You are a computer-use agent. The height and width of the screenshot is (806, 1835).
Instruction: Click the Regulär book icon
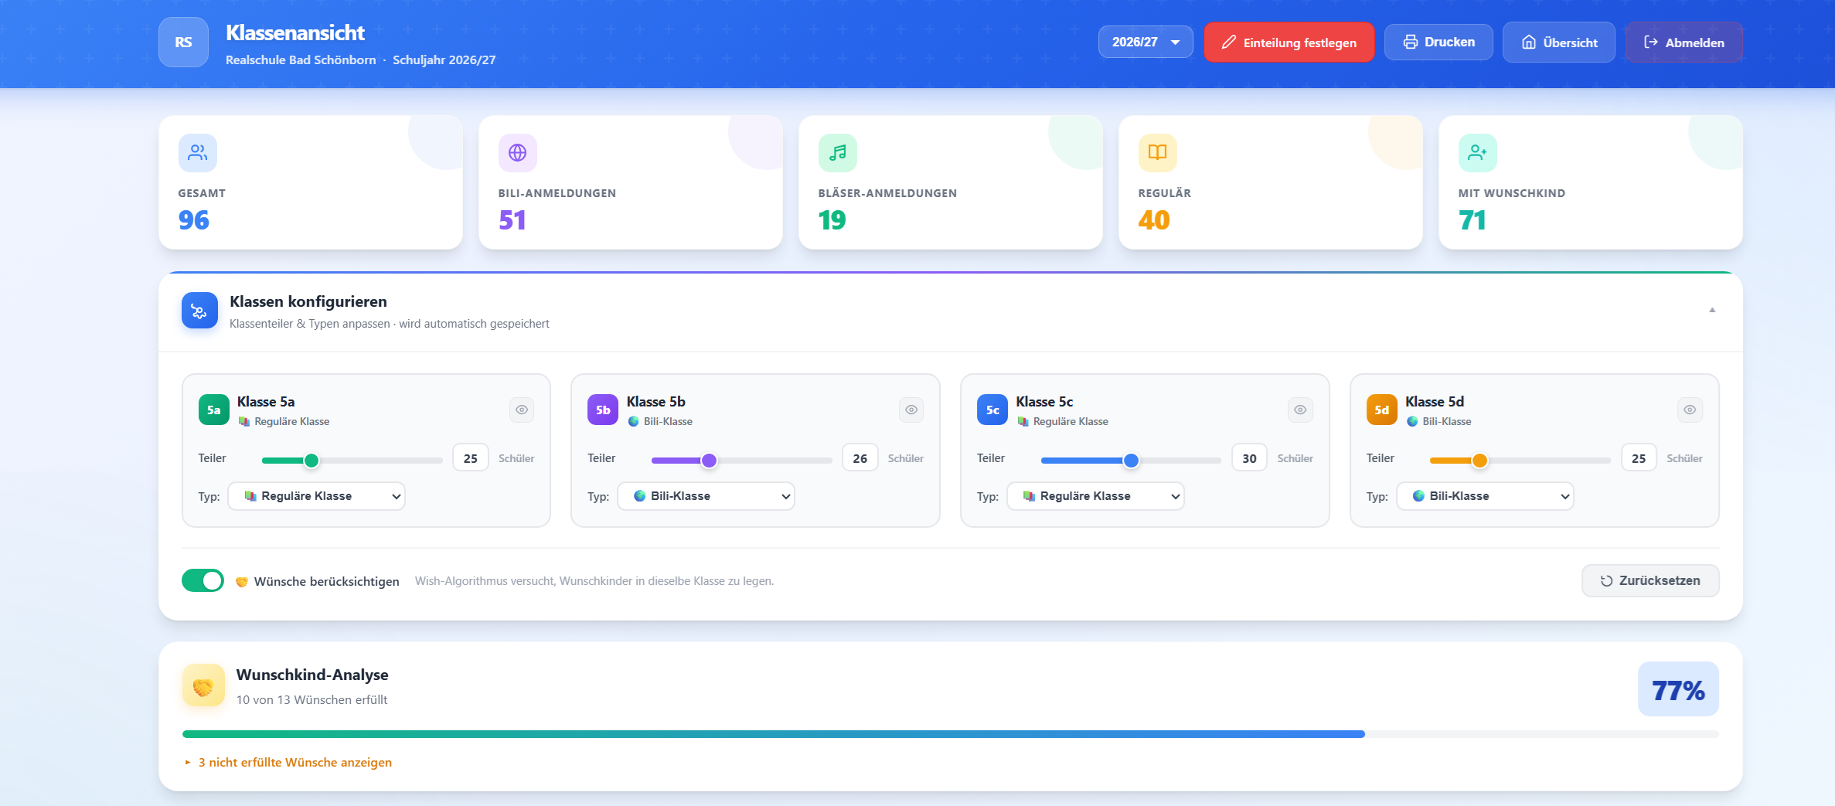pyautogui.click(x=1157, y=153)
